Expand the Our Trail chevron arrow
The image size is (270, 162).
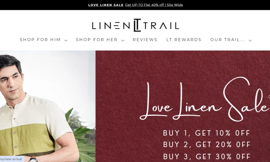click(x=250, y=40)
